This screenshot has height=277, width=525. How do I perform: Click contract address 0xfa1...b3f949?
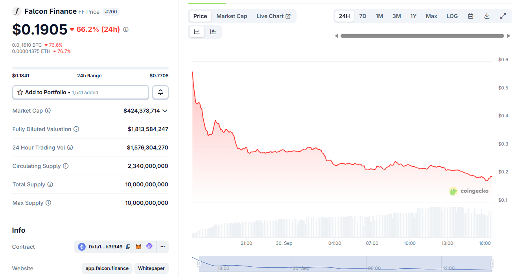coord(105,247)
